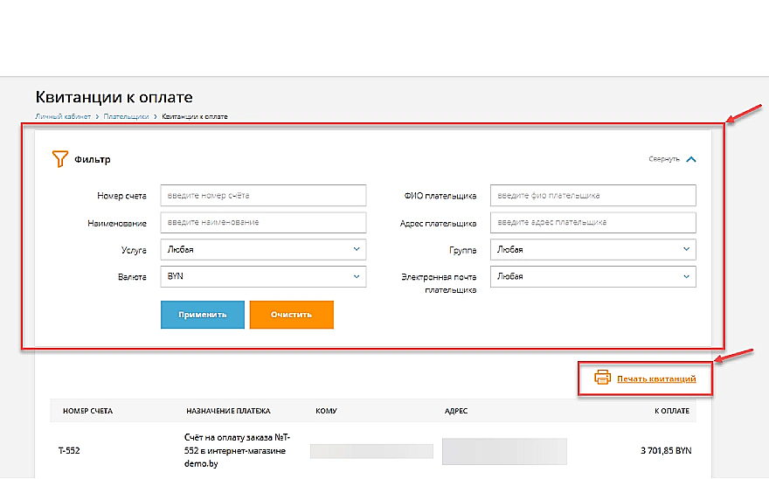Select the ФИО плательщика input box

(x=593, y=196)
